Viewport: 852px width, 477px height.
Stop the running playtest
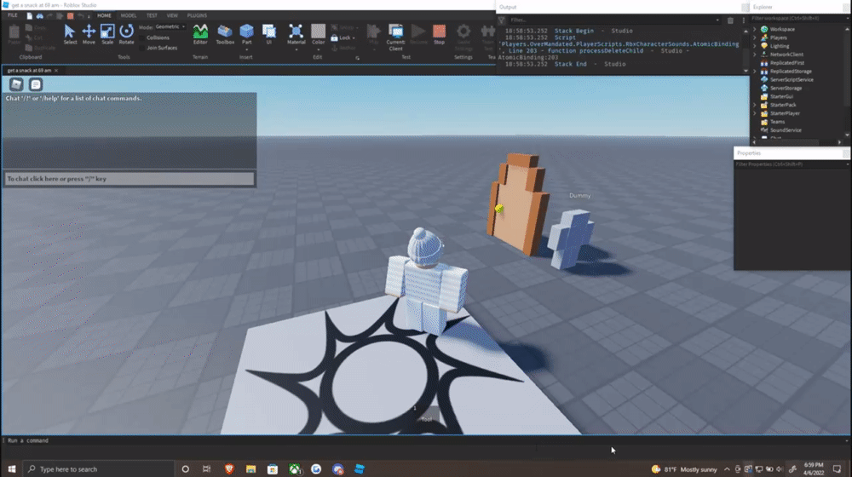(x=439, y=34)
